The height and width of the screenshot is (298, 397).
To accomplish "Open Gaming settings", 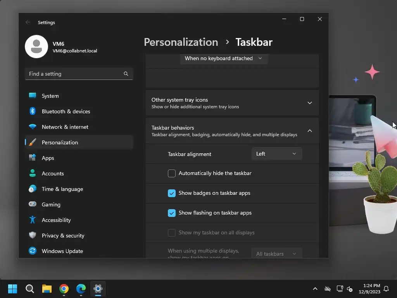I will (x=79, y=204).
